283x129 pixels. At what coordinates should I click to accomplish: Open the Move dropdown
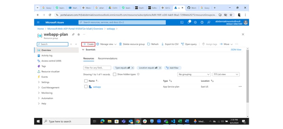[226, 44]
